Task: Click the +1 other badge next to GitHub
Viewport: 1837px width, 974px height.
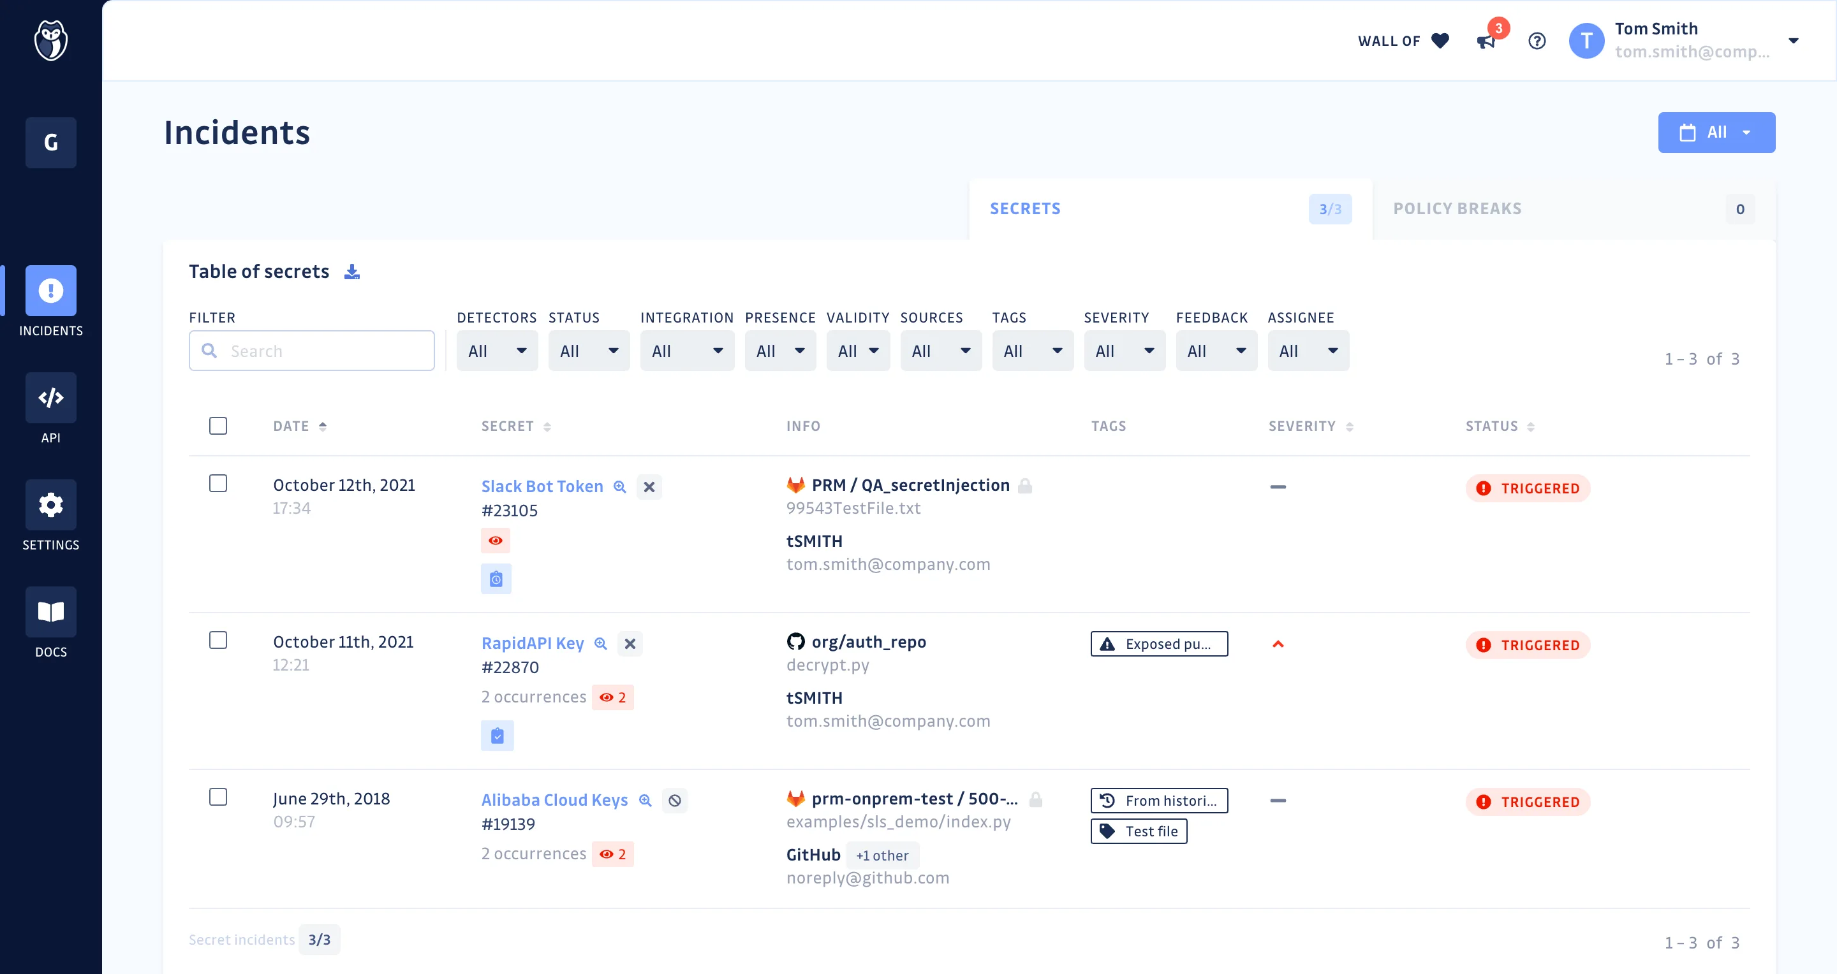Action: [x=882, y=855]
